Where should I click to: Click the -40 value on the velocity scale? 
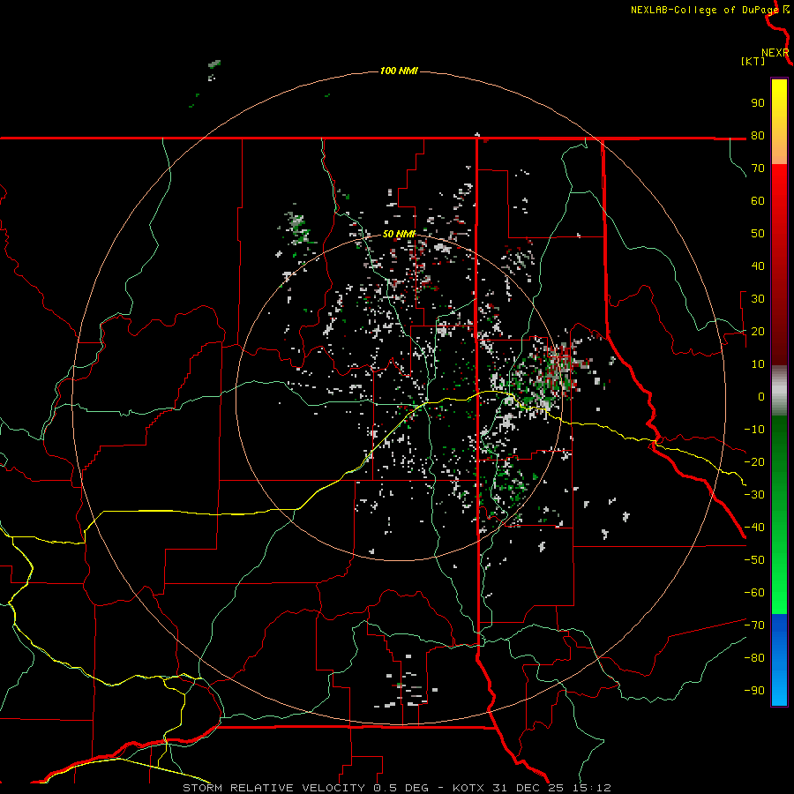(754, 528)
